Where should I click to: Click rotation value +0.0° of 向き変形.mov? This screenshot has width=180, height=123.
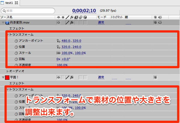(66, 59)
